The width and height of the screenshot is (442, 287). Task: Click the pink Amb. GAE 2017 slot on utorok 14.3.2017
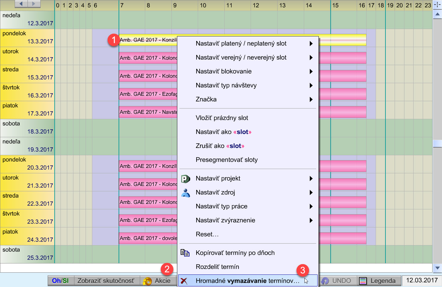(148, 58)
